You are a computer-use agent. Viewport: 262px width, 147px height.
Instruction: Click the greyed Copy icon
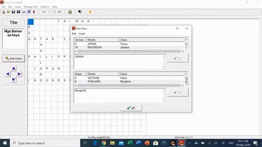point(54,12)
